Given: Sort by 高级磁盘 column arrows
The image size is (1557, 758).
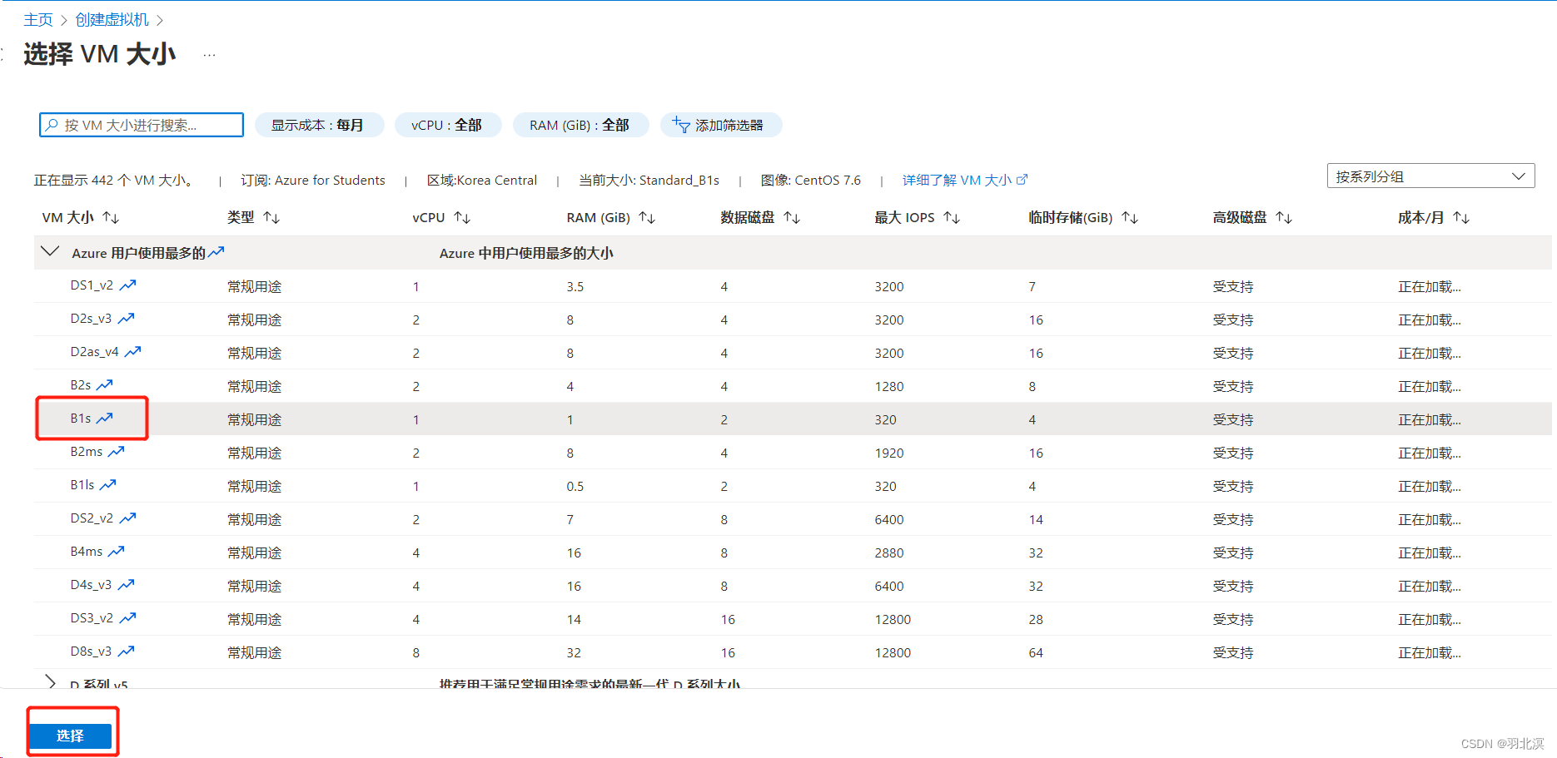Looking at the screenshot, I should coord(1284,217).
